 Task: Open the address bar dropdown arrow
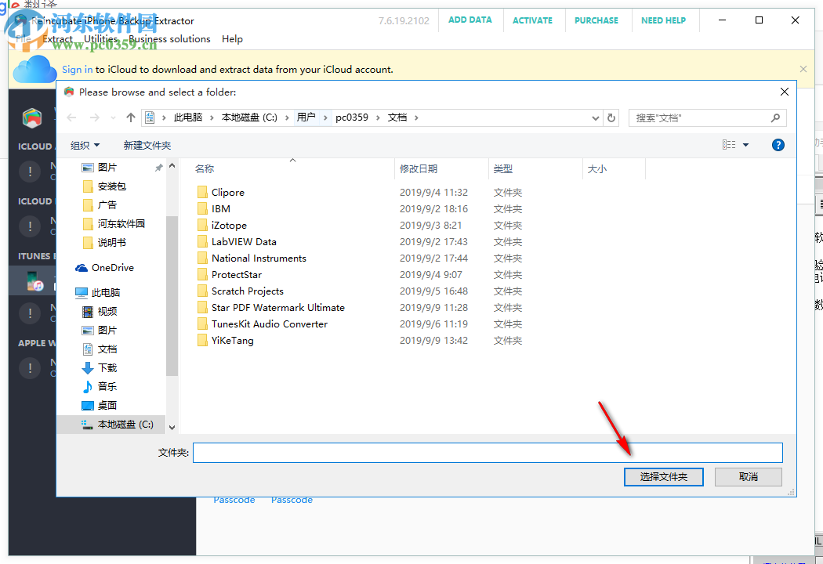click(x=595, y=117)
